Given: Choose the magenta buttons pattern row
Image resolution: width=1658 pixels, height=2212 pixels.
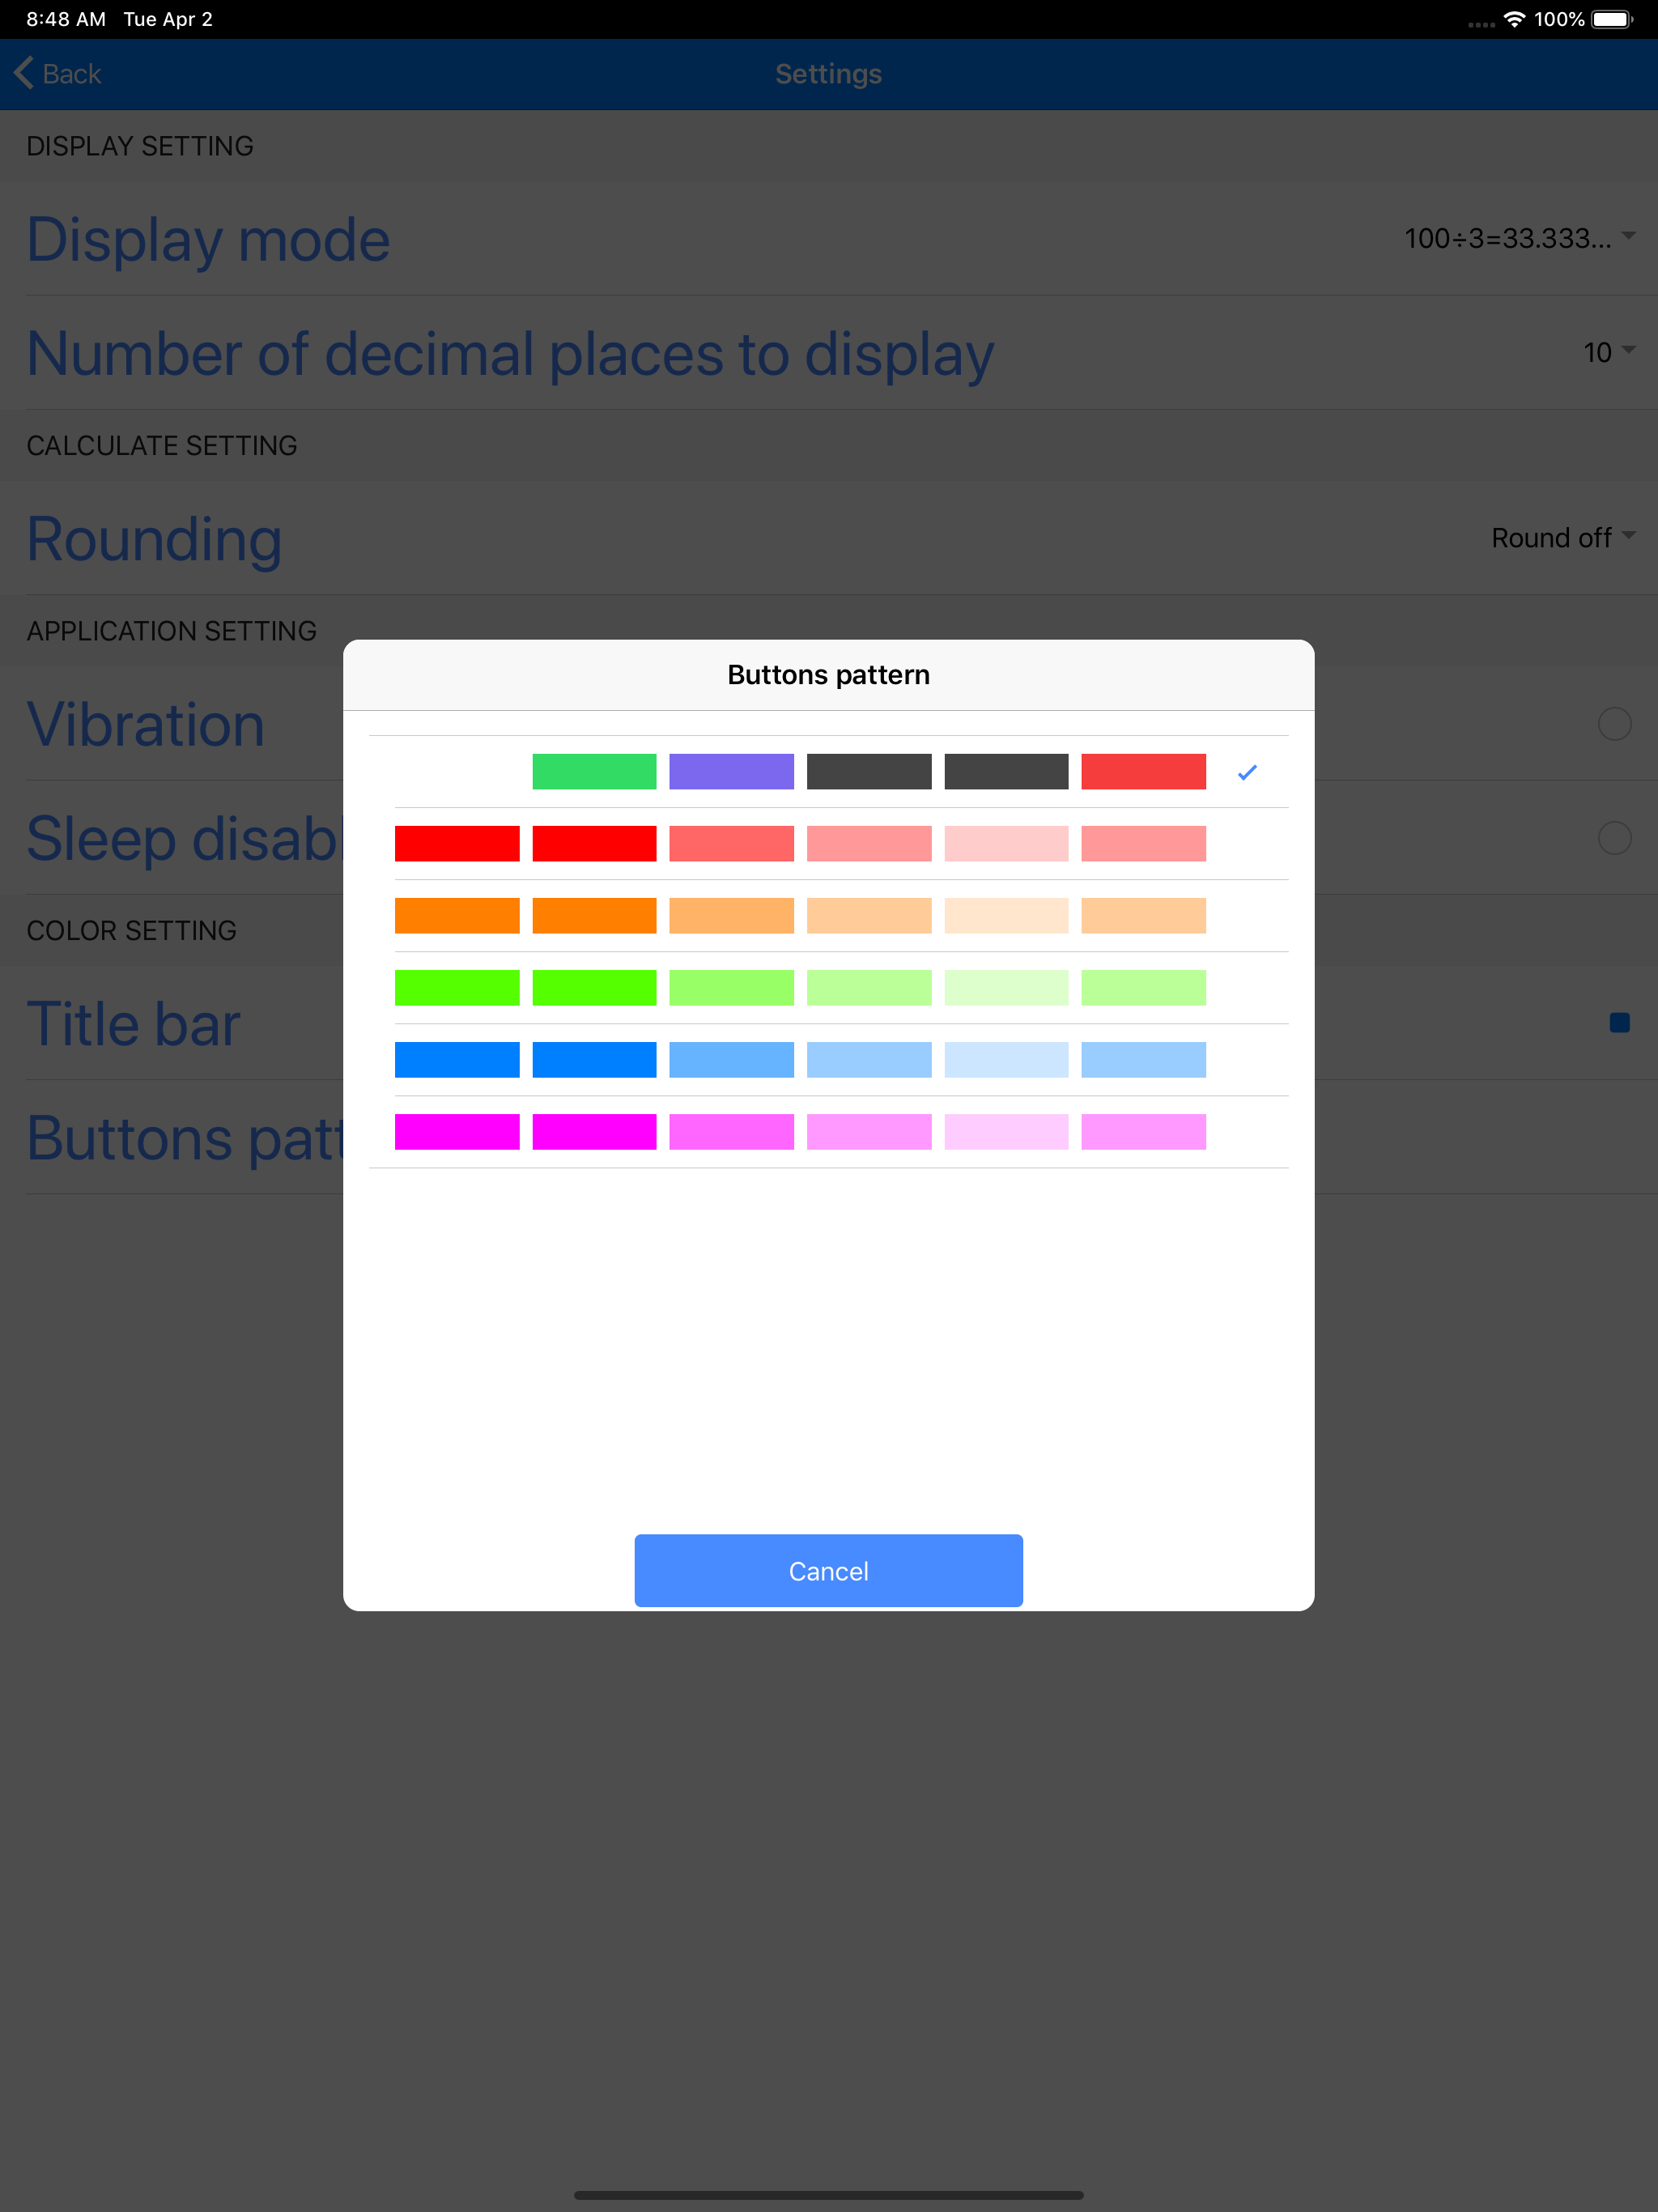Looking at the screenshot, I should (800, 1132).
